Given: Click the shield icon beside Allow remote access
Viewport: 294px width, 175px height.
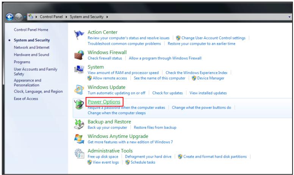Looking at the screenshot, I should click(90, 78).
